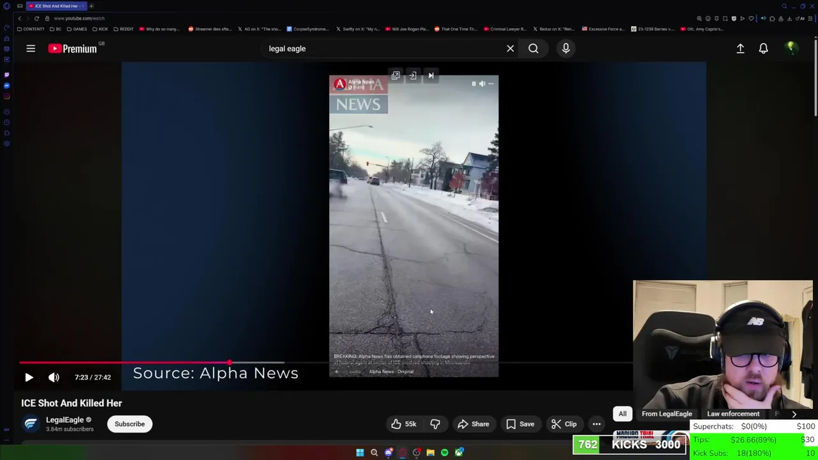Expand more filter chips with right chevron
This screenshot has height=460, width=818.
(x=794, y=414)
